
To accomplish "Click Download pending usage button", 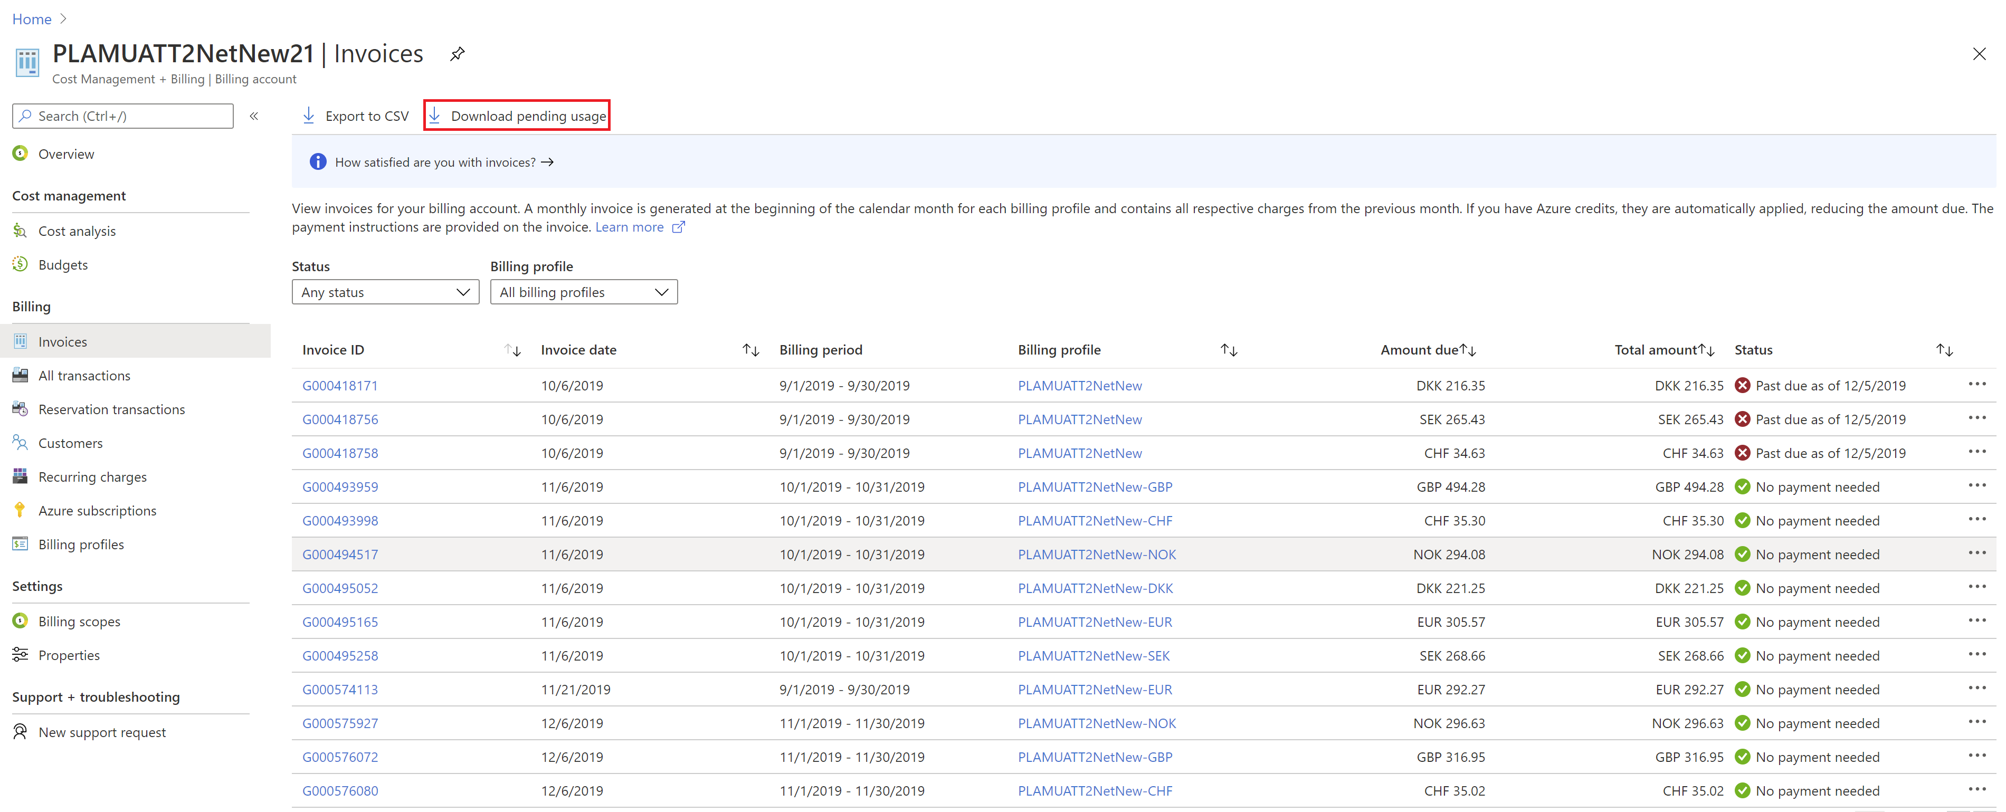I will point(517,115).
